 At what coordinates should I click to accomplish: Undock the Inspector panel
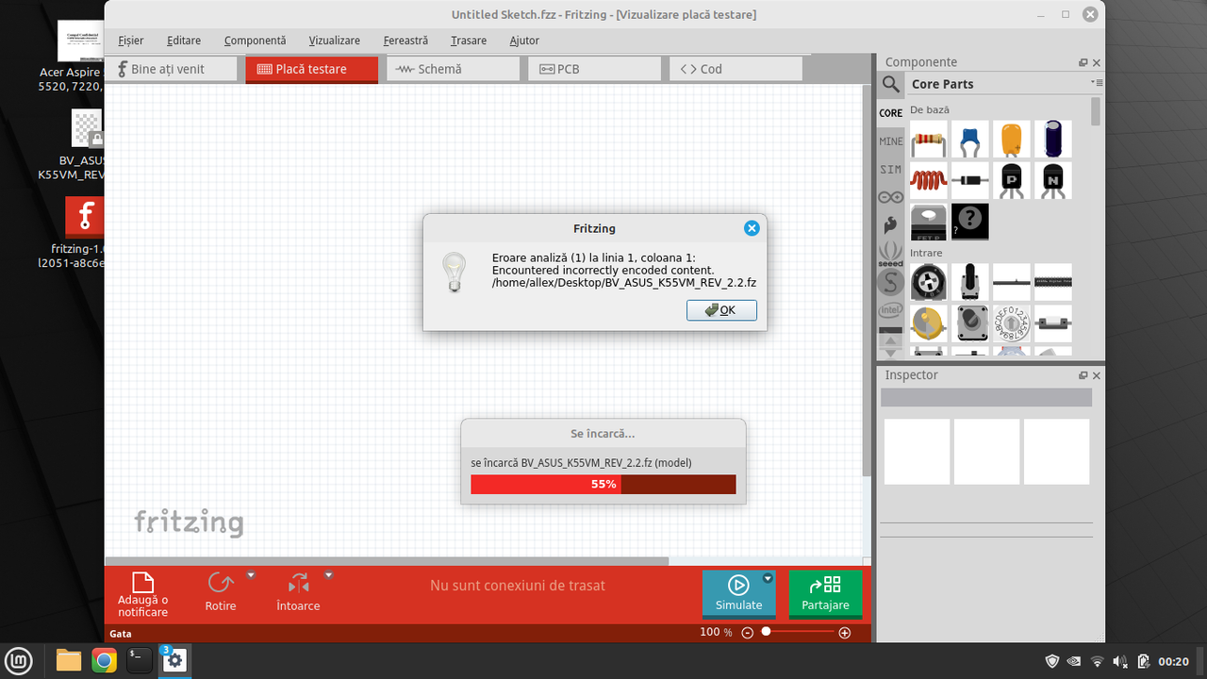tap(1083, 375)
